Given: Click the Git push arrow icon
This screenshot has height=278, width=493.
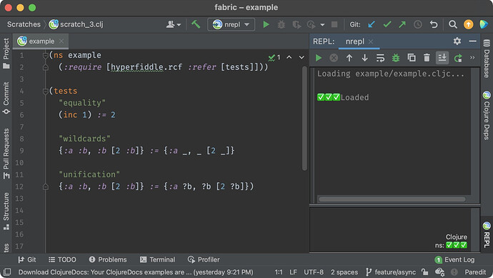Looking at the screenshot, I should tap(402, 24).
